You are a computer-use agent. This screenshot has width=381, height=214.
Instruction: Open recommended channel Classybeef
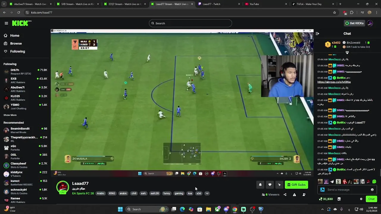[25, 165]
